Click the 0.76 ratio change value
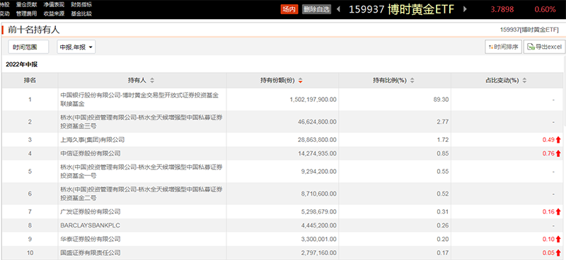Image resolution: width=566 pixels, height=260 pixels. tap(548, 153)
